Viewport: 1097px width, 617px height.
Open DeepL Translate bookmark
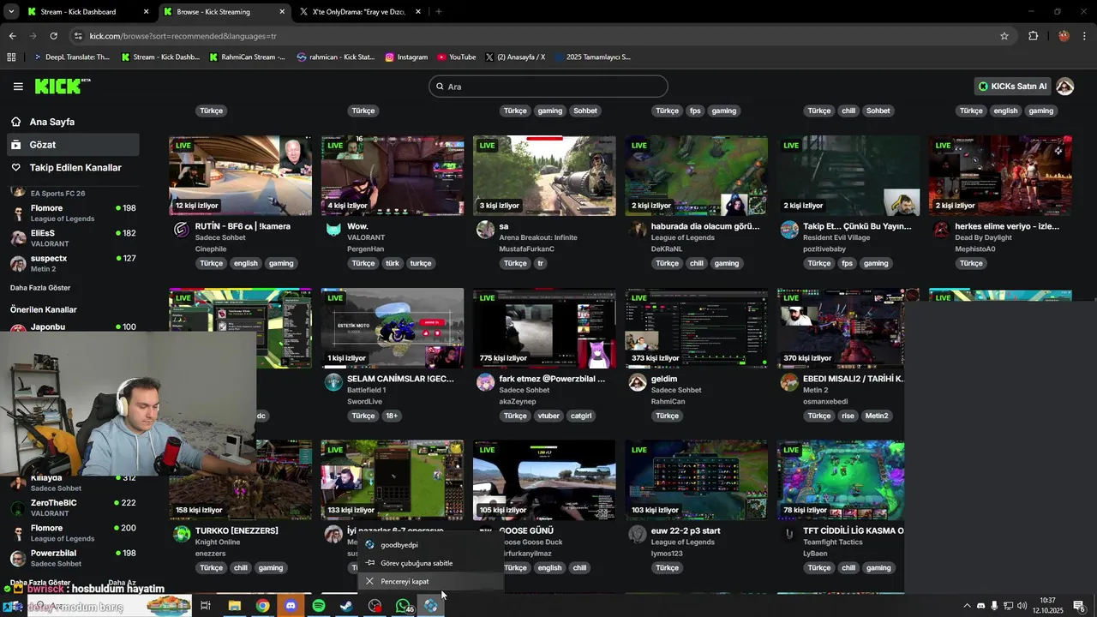71,57
